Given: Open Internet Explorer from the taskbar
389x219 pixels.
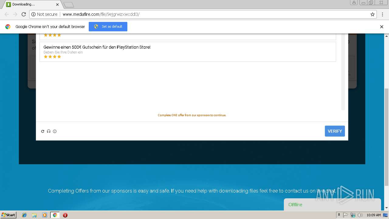Looking at the screenshot, I should [x=24, y=215].
